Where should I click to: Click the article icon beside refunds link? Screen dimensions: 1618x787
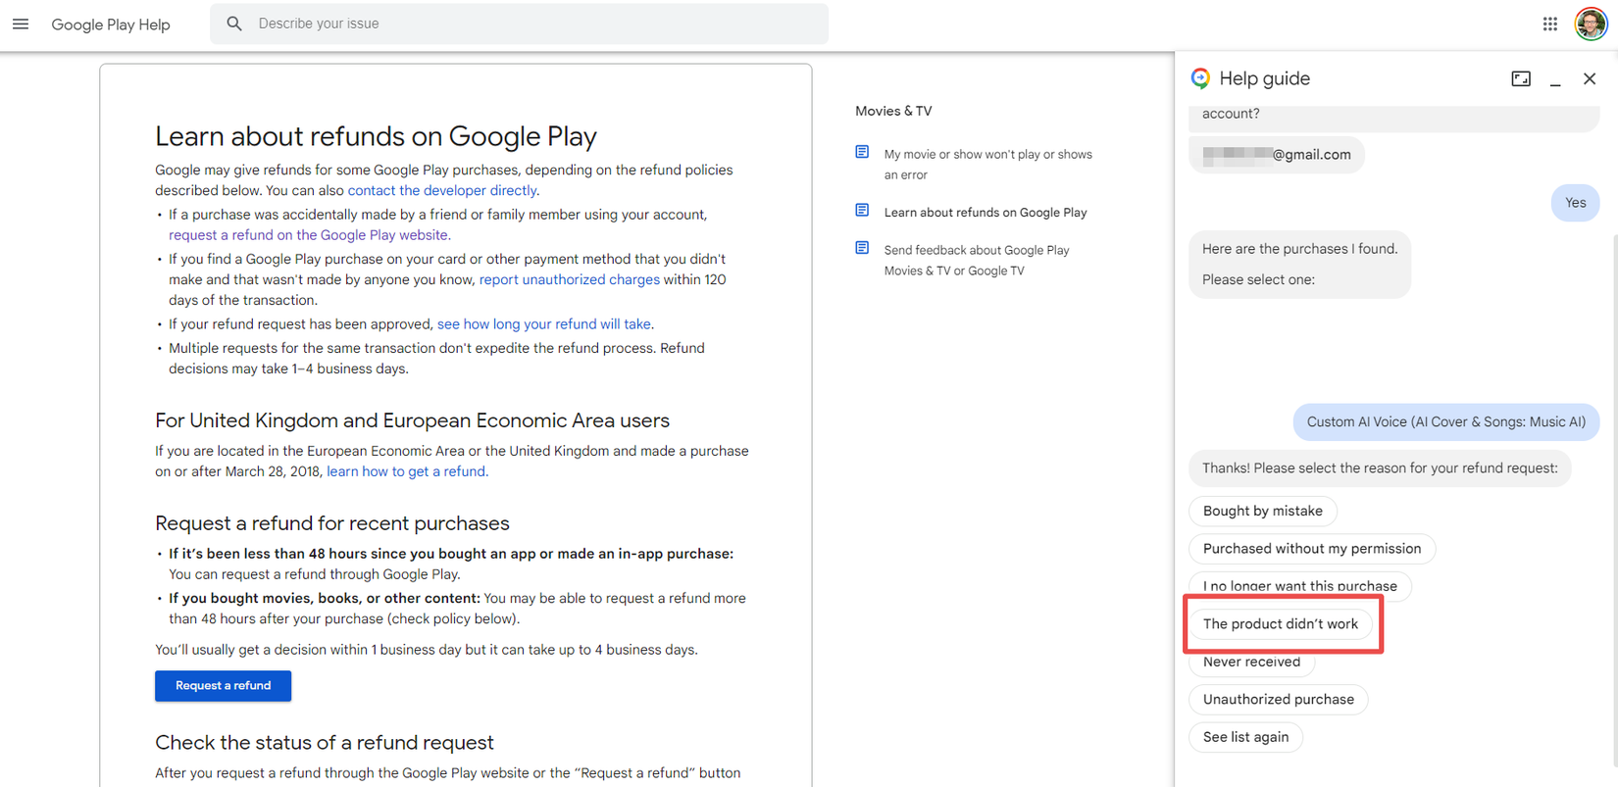point(862,211)
